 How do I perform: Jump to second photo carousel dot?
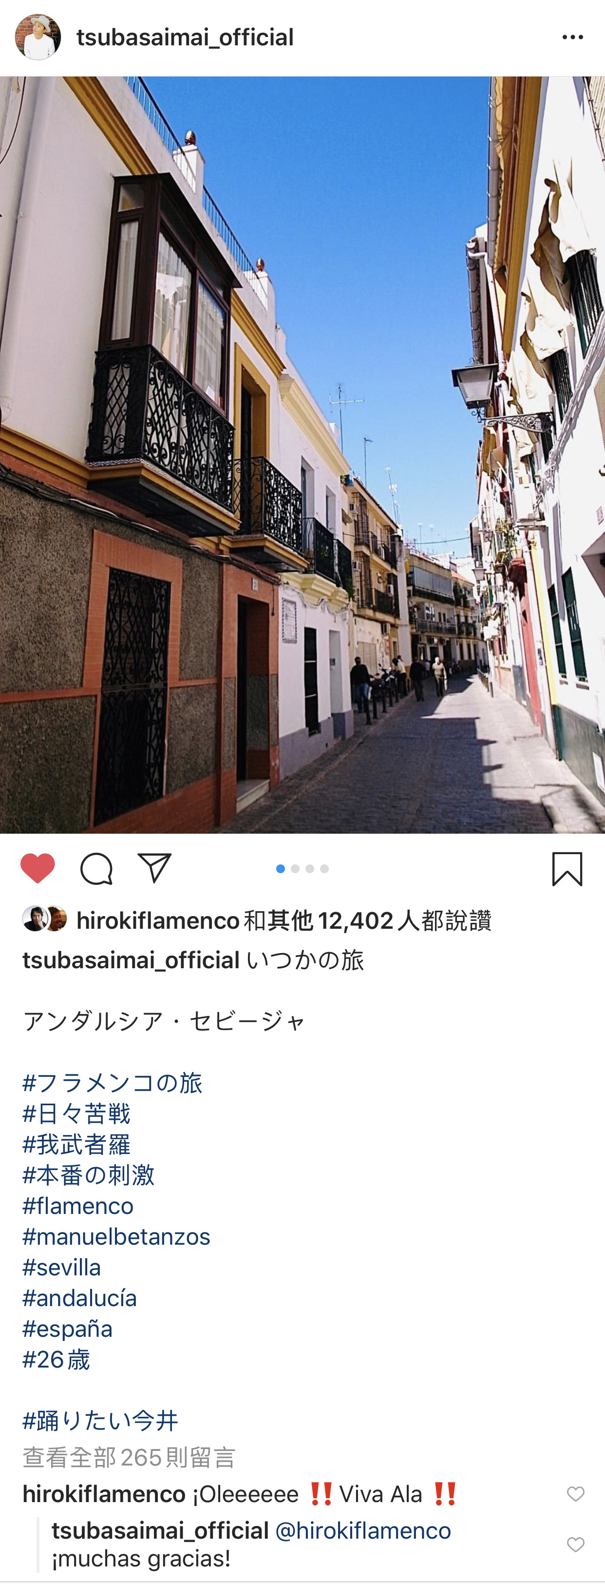(295, 869)
